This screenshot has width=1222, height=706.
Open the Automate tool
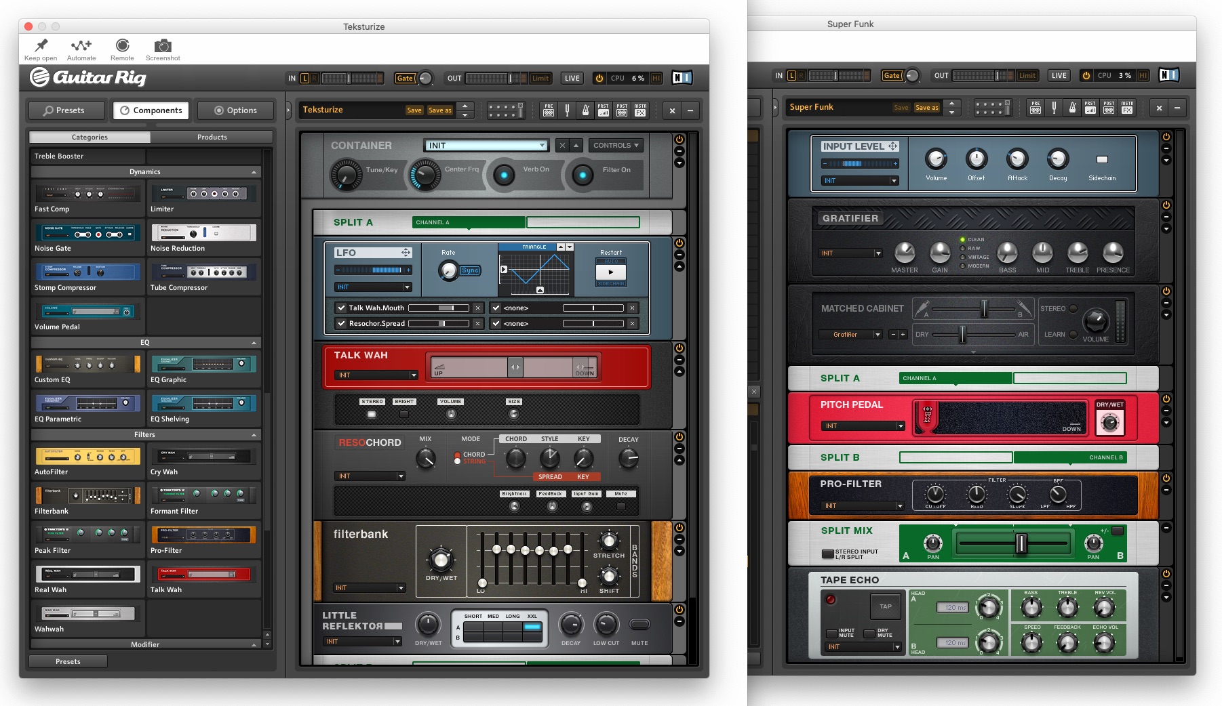coord(81,45)
